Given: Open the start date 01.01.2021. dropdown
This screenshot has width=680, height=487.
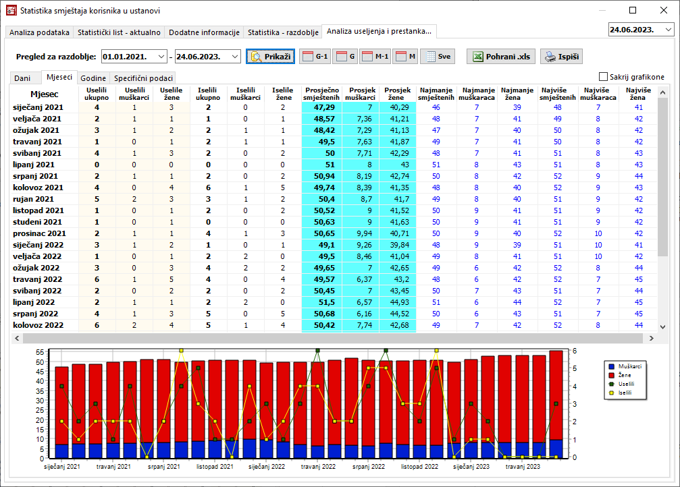Looking at the screenshot, I should pos(160,57).
